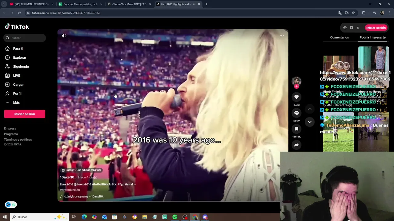Open the tab search dropdown arrow

pyautogui.click(x=4, y=4)
